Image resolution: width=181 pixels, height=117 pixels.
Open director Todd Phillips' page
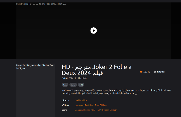click(x=81, y=100)
